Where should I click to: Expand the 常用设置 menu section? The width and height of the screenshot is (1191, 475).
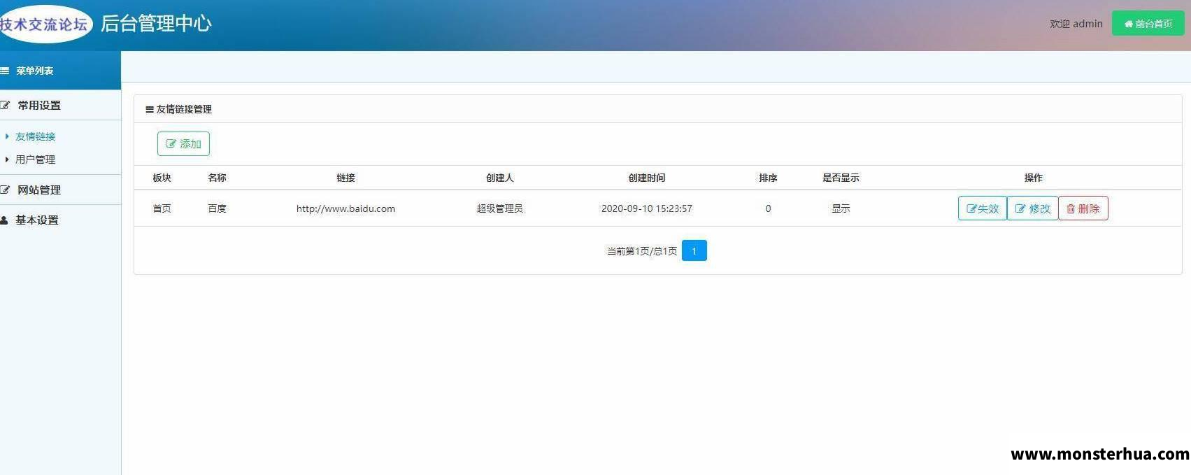pyautogui.click(x=60, y=105)
